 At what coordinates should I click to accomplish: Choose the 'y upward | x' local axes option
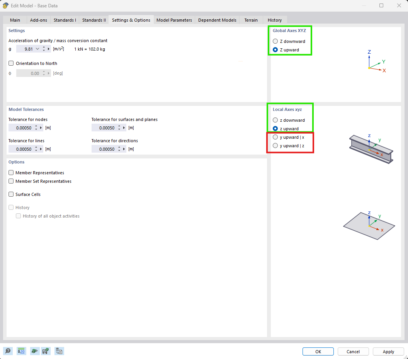(x=275, y=137)
